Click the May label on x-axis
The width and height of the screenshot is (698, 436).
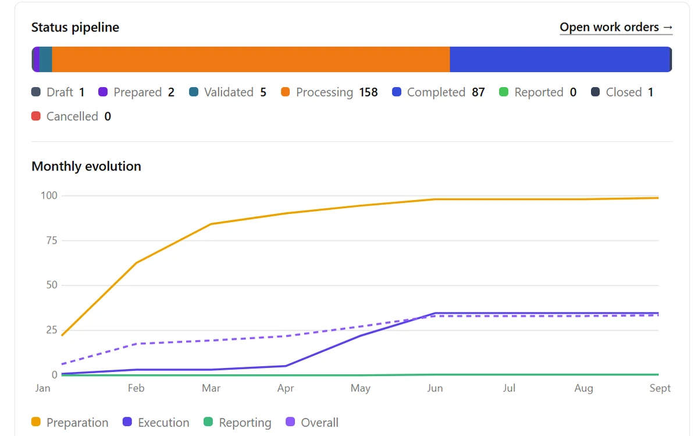tap(360, 388)
